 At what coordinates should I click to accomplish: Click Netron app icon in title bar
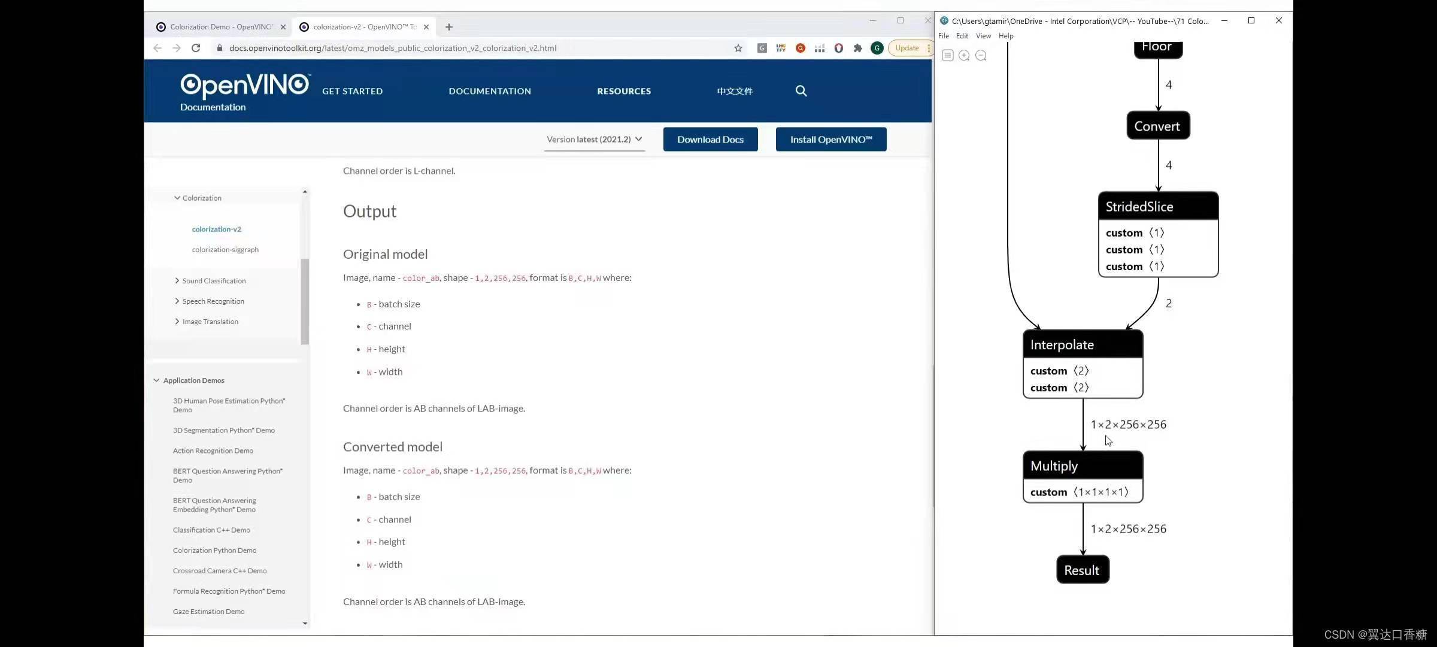(x=944, y=20)
